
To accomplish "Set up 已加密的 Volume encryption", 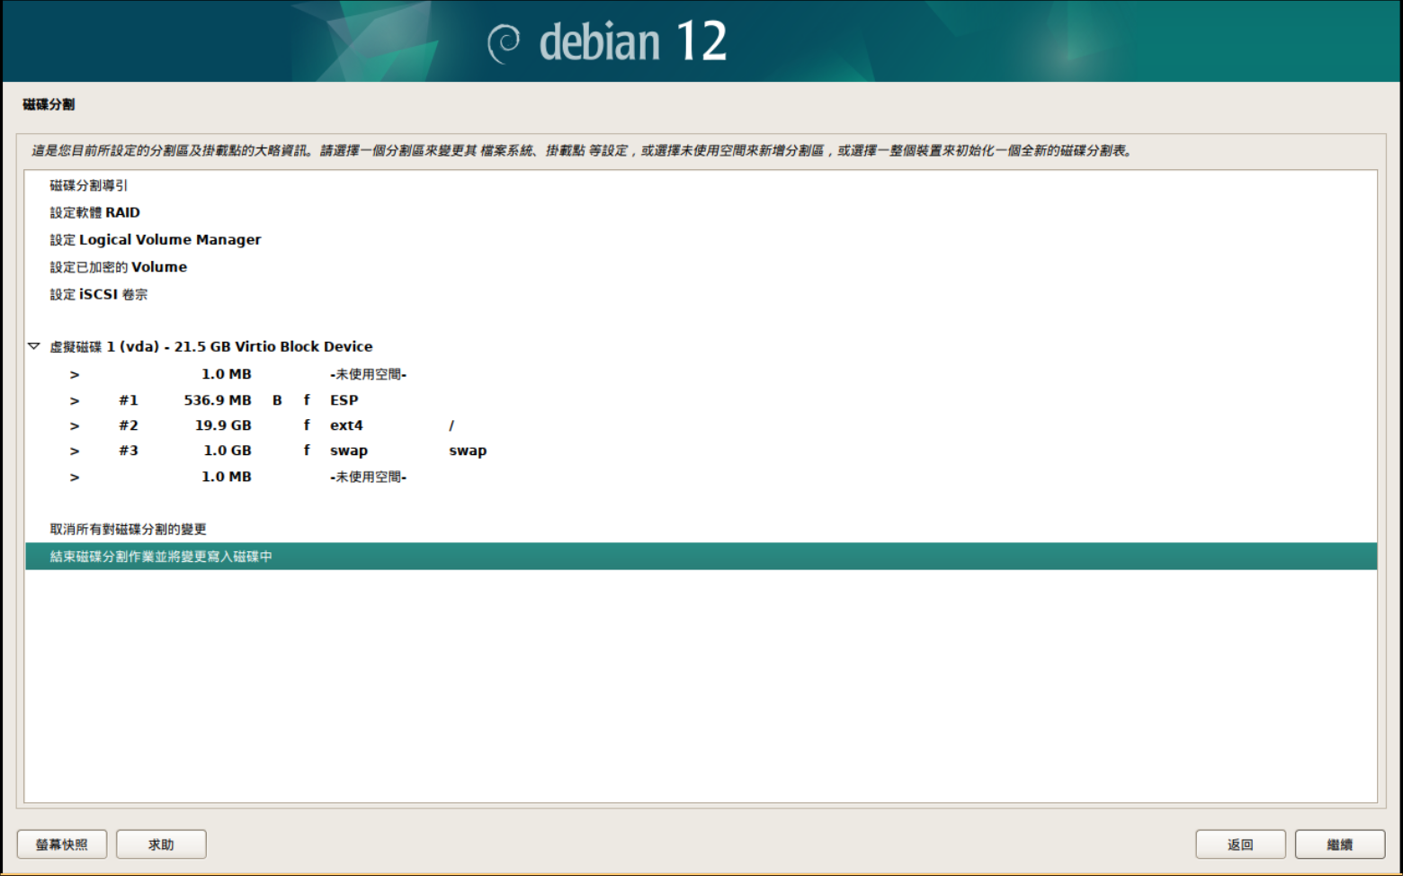I will pyautogui.click(x=118, y=266).
